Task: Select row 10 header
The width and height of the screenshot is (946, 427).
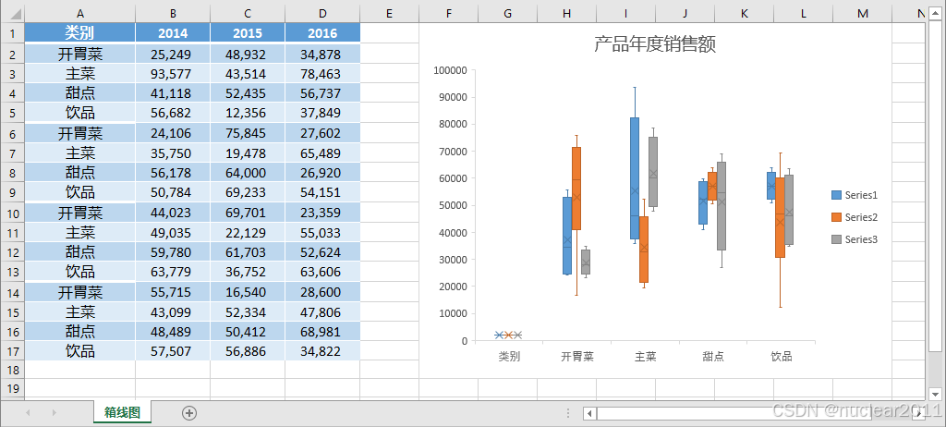Action: point(12,213)
